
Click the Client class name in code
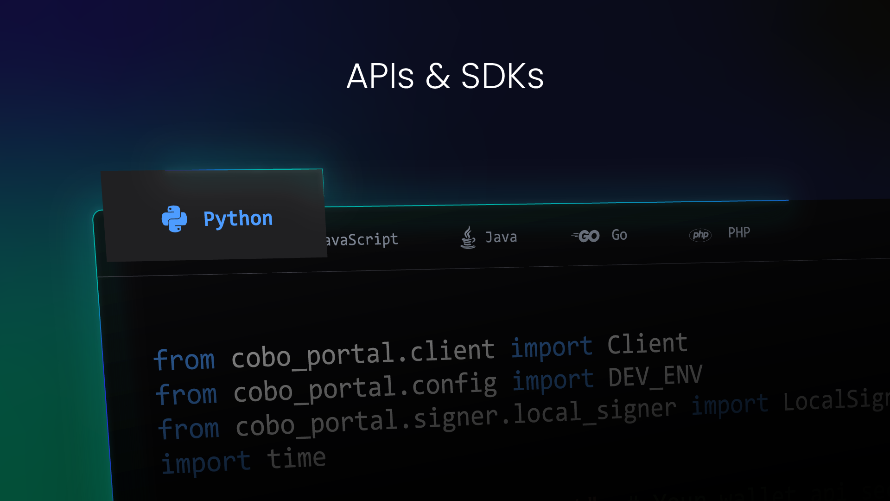(x=647, y=344)
